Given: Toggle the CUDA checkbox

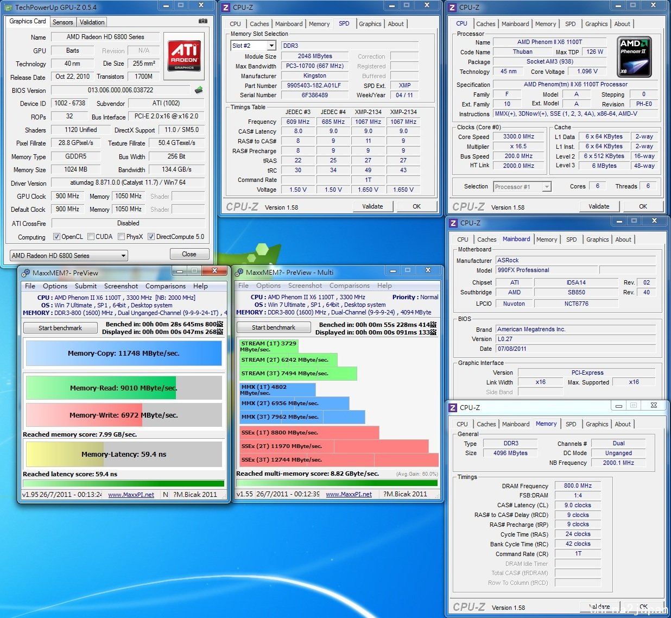Looking at the screenshot, I should click(91, 237).
